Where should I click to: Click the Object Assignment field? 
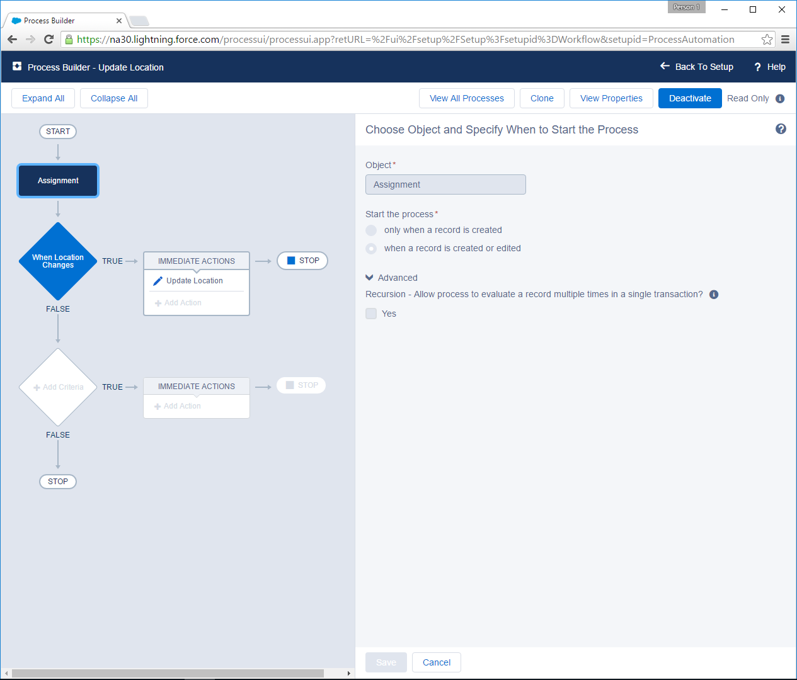pyautogui.click(x=445, y=184)
